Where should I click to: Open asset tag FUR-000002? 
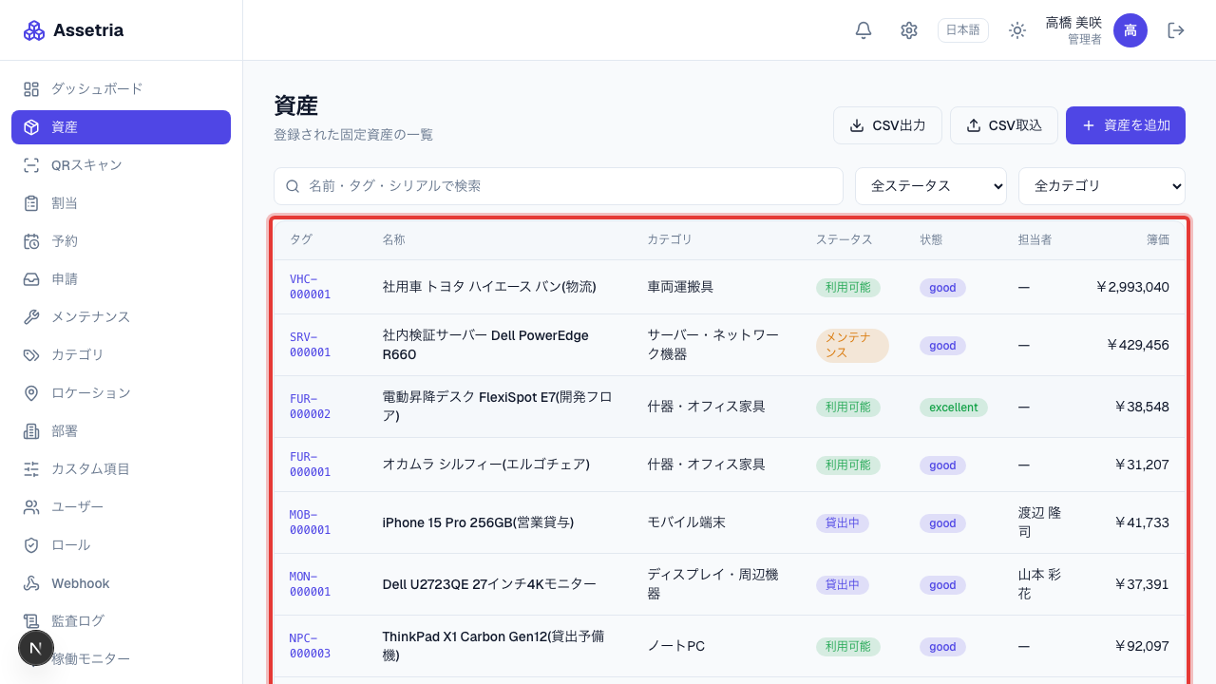click(311, 407)
